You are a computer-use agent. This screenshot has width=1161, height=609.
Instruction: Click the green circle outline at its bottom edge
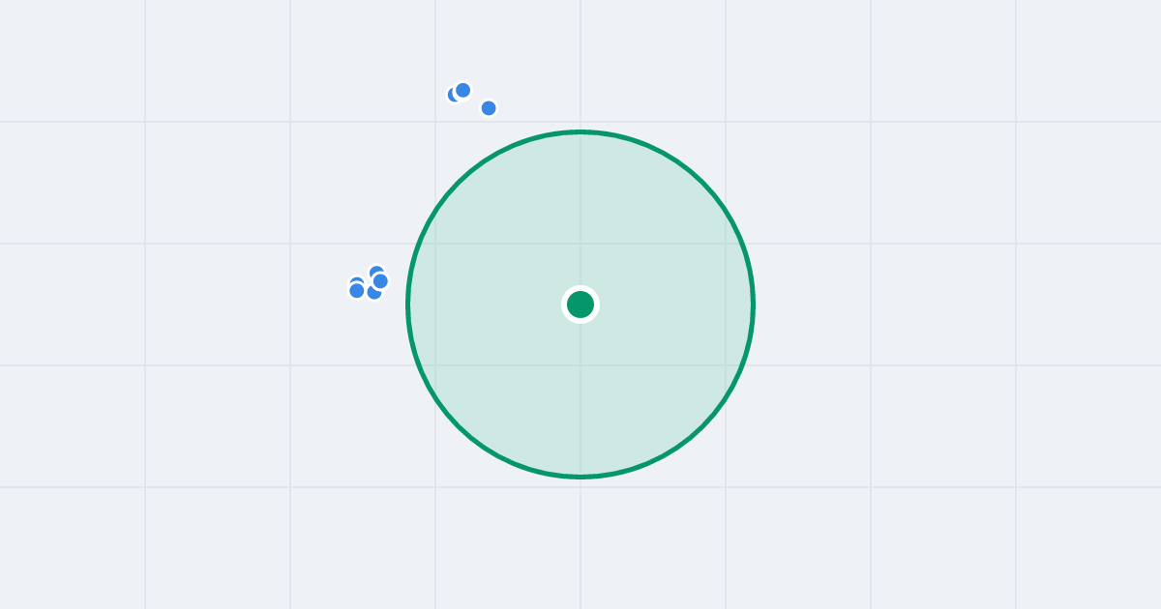[x=580, y=477]
